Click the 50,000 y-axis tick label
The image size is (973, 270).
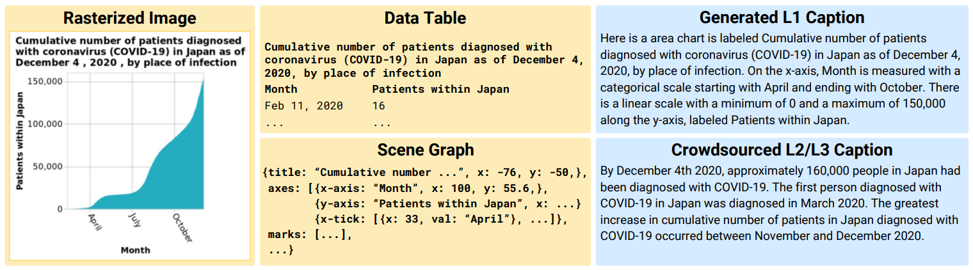[47, 166]
